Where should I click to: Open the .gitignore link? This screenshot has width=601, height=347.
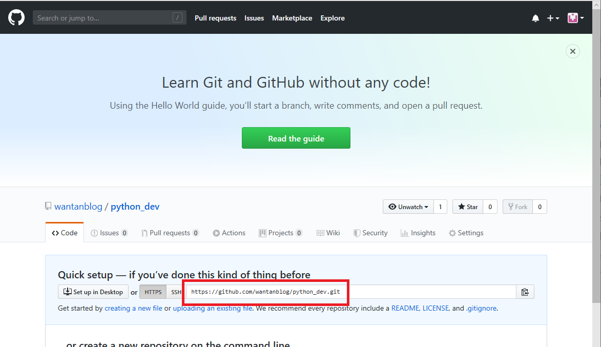[481, 308]
